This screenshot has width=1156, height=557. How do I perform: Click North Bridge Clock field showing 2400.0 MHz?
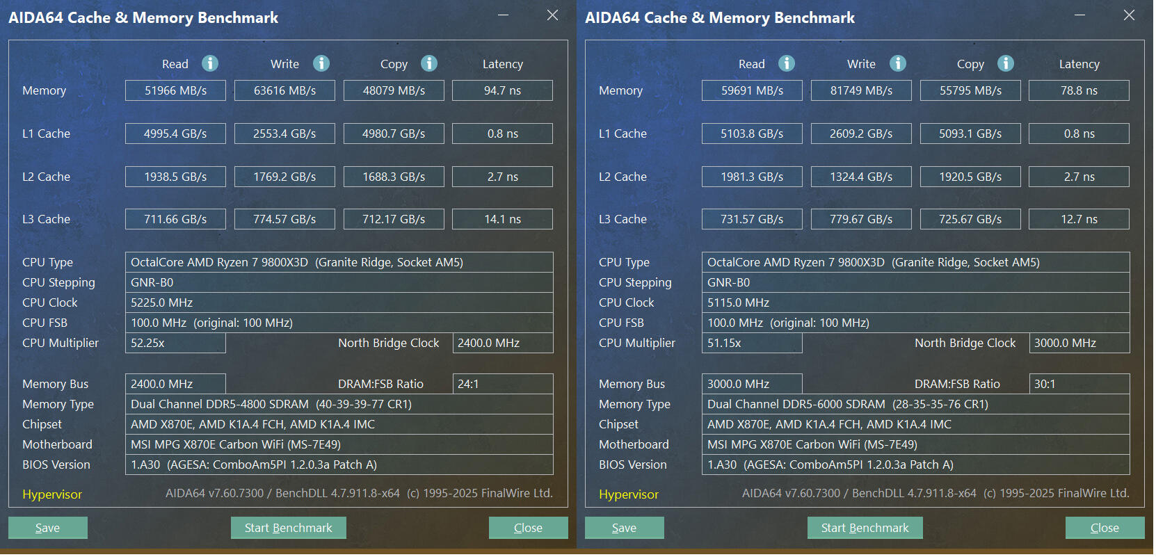coord(503,343)
